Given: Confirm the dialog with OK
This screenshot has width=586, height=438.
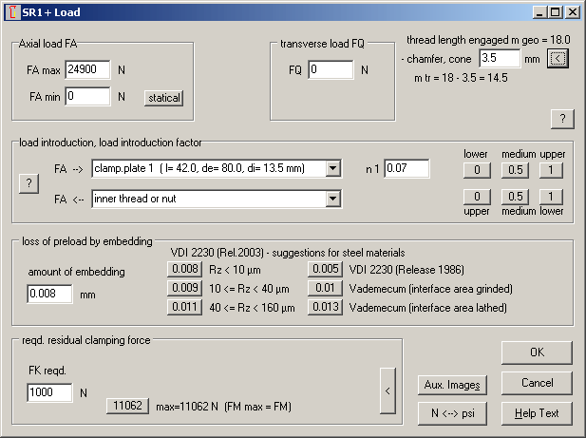Looking at the screenshot, I should click(x=537, y=352).
